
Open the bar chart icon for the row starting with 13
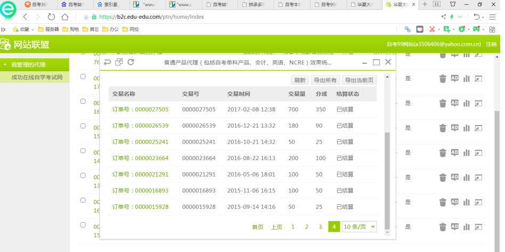(466, 178)
